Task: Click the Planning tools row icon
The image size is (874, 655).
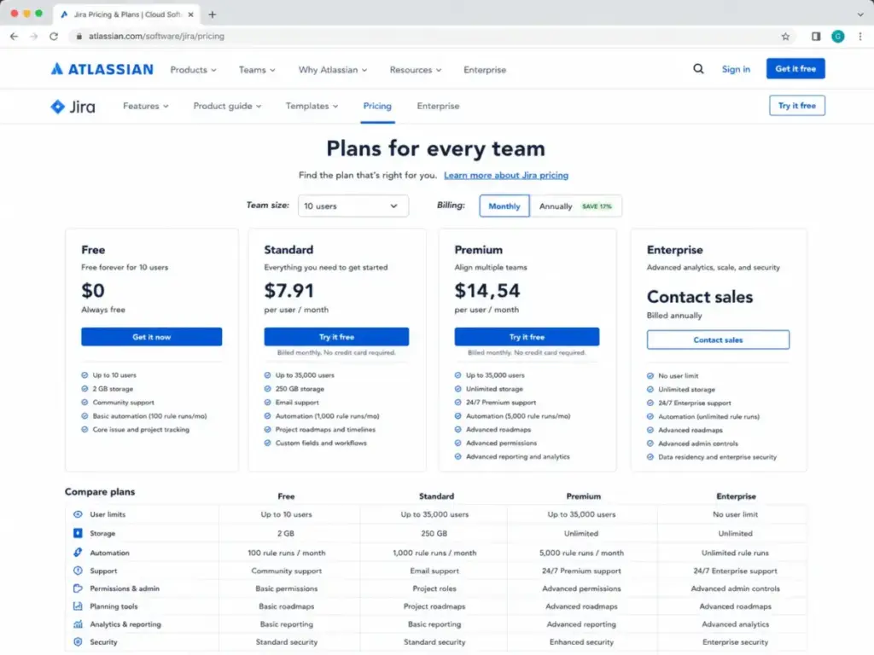Action: [x=78, y=606]
